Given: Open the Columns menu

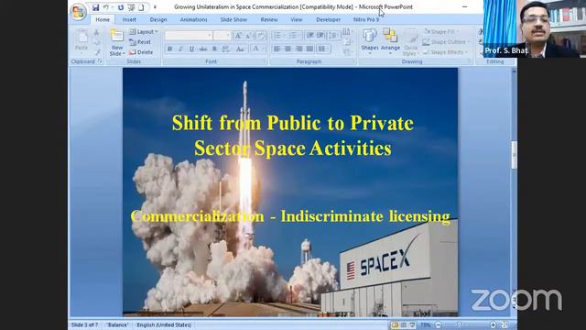Looking at the screenshot, I should point(322,49).
